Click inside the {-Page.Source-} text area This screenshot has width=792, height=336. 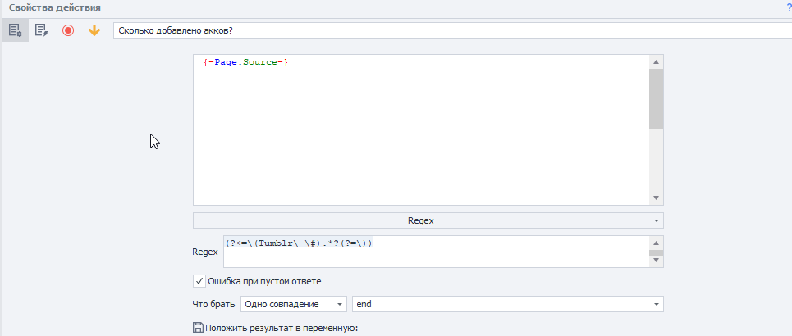(421, 130)
